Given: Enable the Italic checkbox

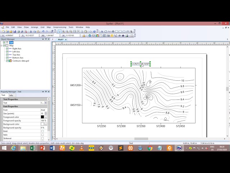Looking at the screenshot, I should tap(42, 135).
